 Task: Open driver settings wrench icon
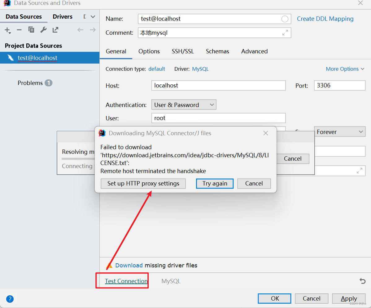[43, 30]
